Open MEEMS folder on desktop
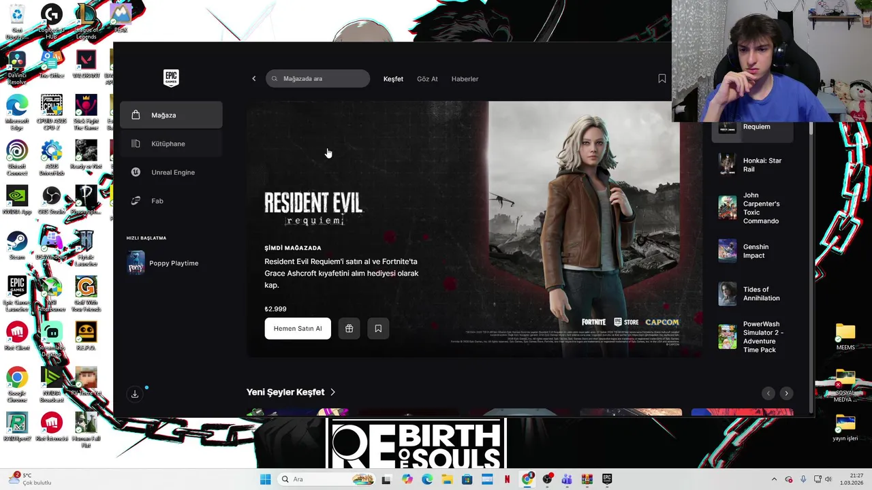The image size is (872, 490). tap(845, 336)
